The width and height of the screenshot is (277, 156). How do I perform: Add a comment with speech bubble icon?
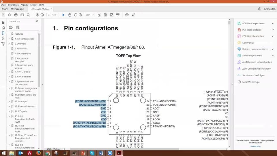pyautogui.click(x=127, y=15)
